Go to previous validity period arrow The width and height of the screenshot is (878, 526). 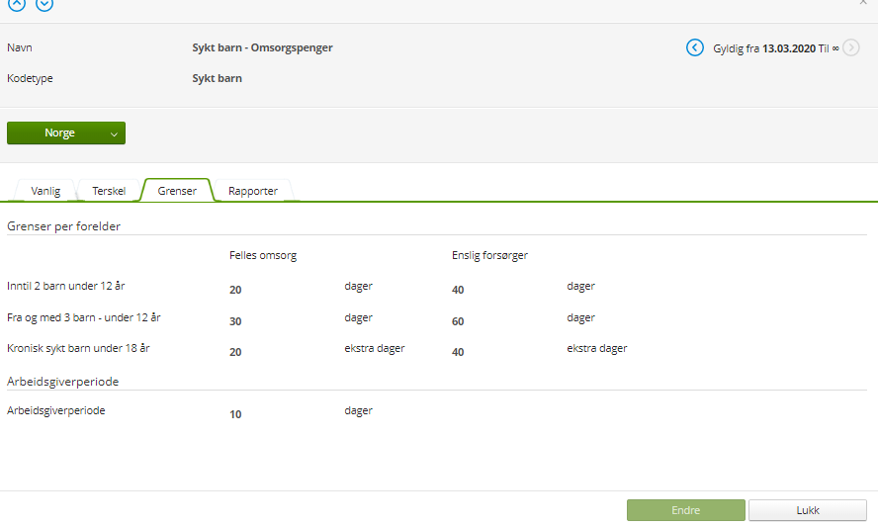pyautogui.click(x=695, y=47)
